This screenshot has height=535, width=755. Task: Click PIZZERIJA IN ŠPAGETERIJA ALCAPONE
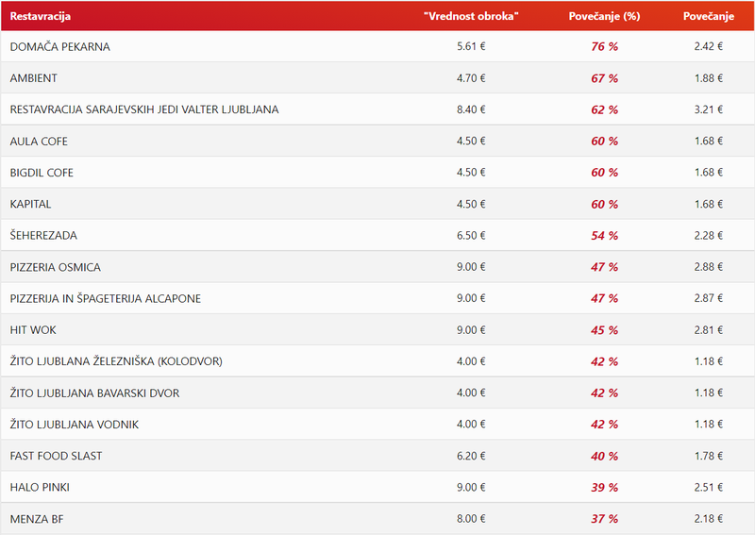click(x=106, y=298)
